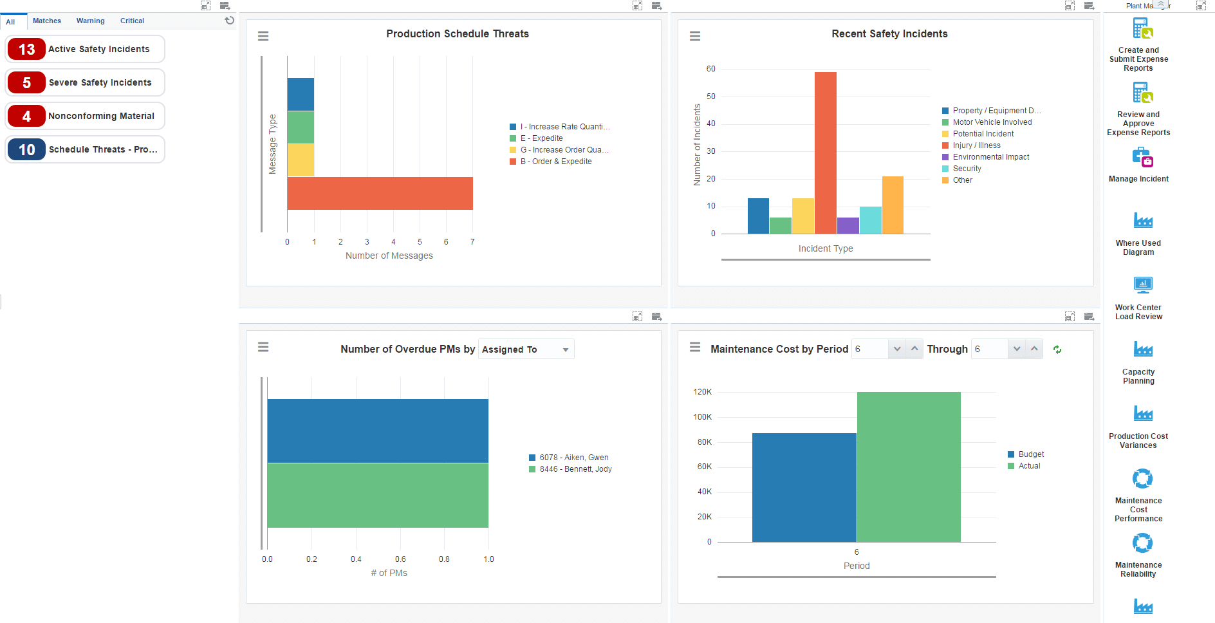Refresh the Maintenance Cost chart

click(1057, 349)
